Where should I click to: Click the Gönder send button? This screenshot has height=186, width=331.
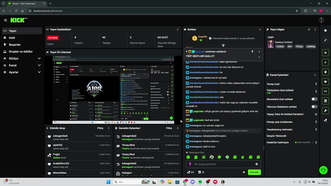pyautogui.click(x=254, y=172)
